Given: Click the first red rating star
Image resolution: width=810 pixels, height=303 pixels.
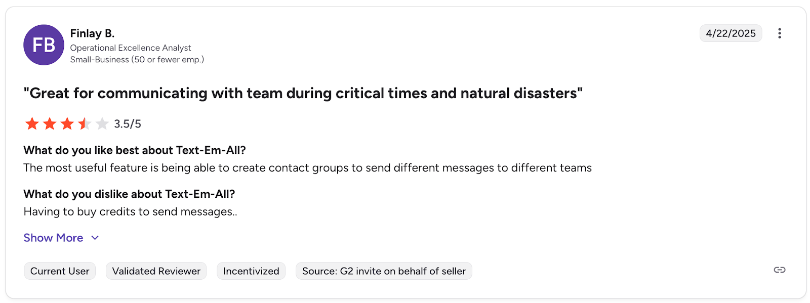Looking at the screenshot, I should (x=32, y=123).
